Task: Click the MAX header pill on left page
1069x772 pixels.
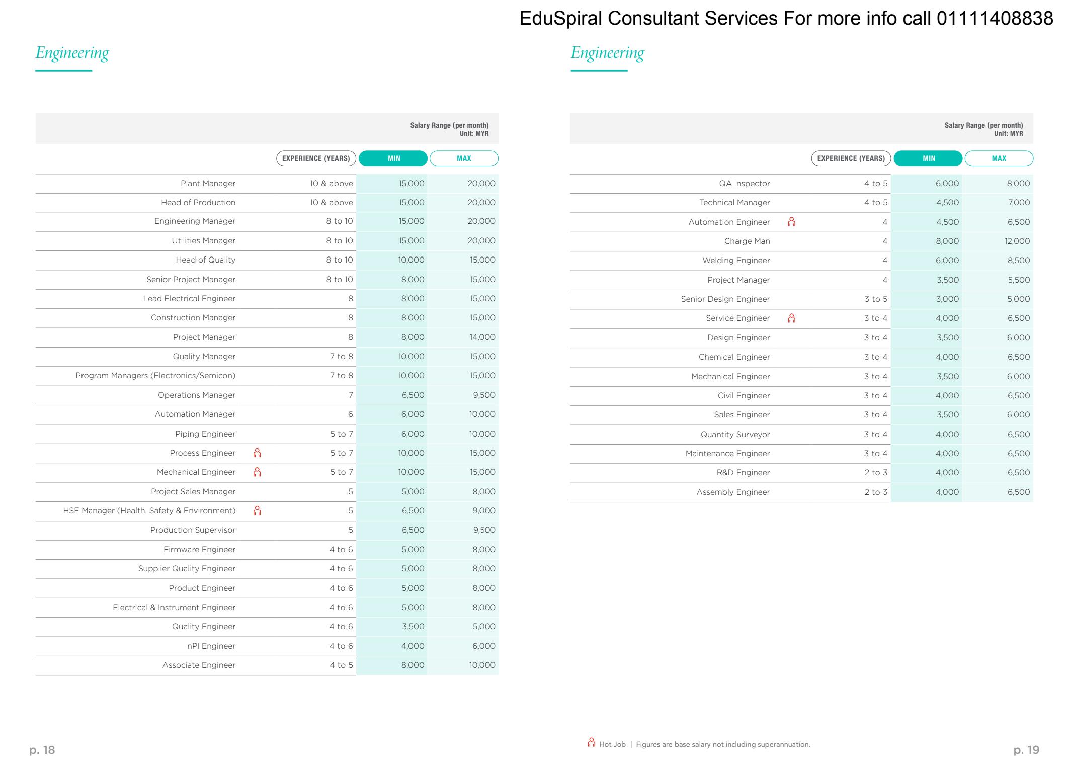Action: (464, 158)
